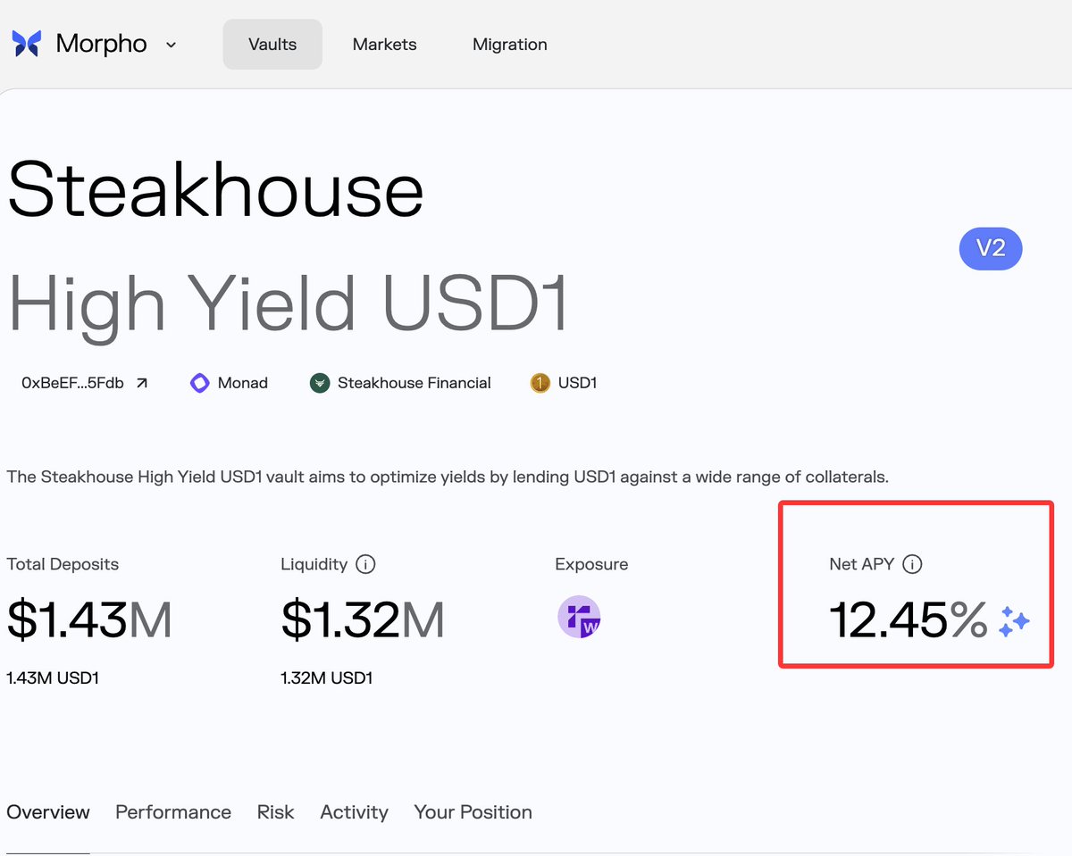
Task: Open the Vaults tab
Action: pos(272,45)
